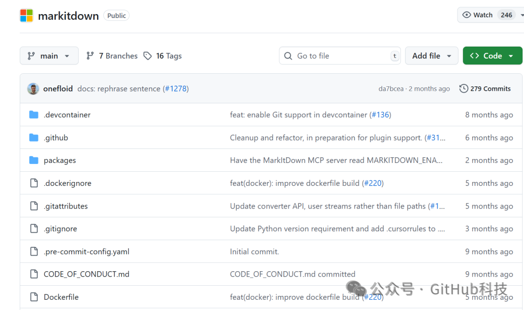
Task: Click onefloid's avatar picture
Action: point(33,88)
